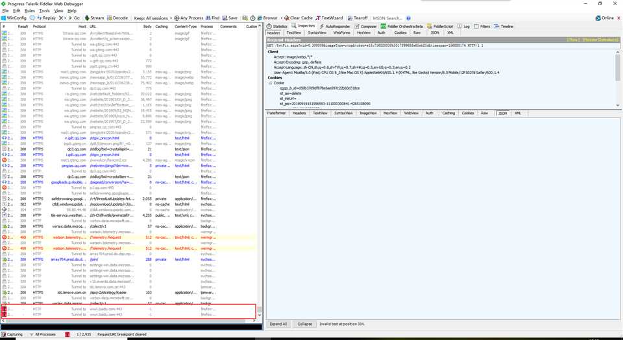Switch to the AutoResponder tab
Viewport: 623px width, 340px height.
point(335,26)
